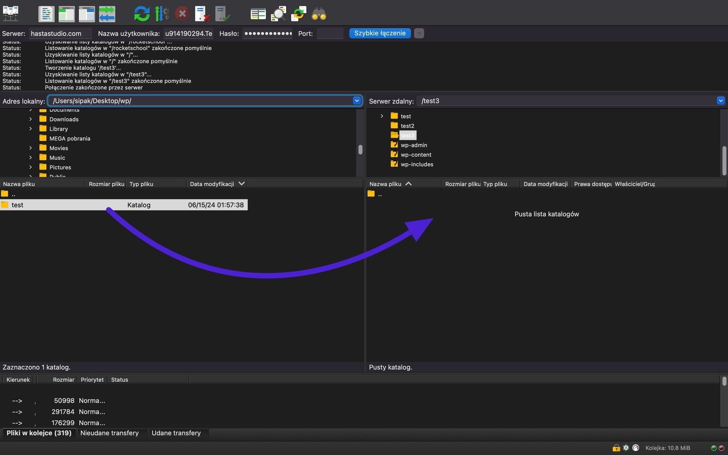
Task: Click the reconnect to server icon
Action: [222, 14]
